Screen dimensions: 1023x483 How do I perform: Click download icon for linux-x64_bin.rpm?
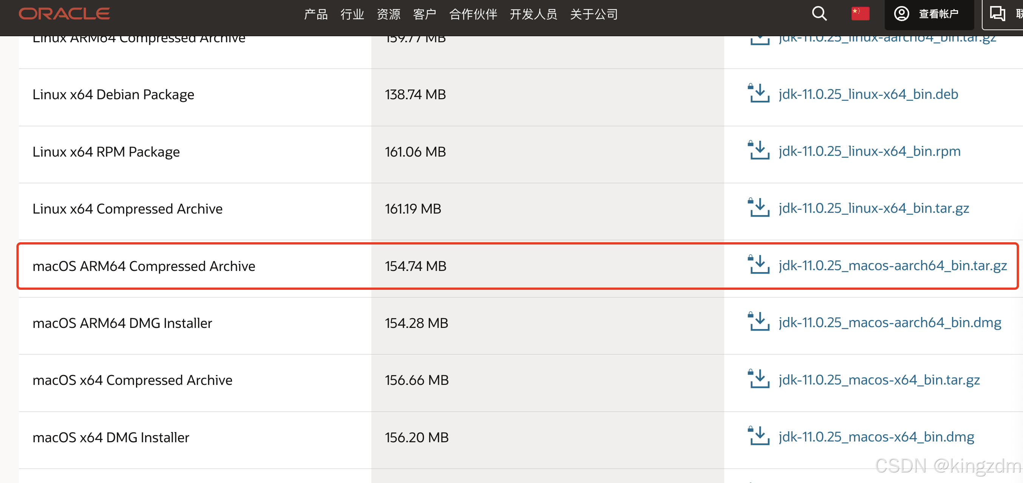(x=759, y=151)
